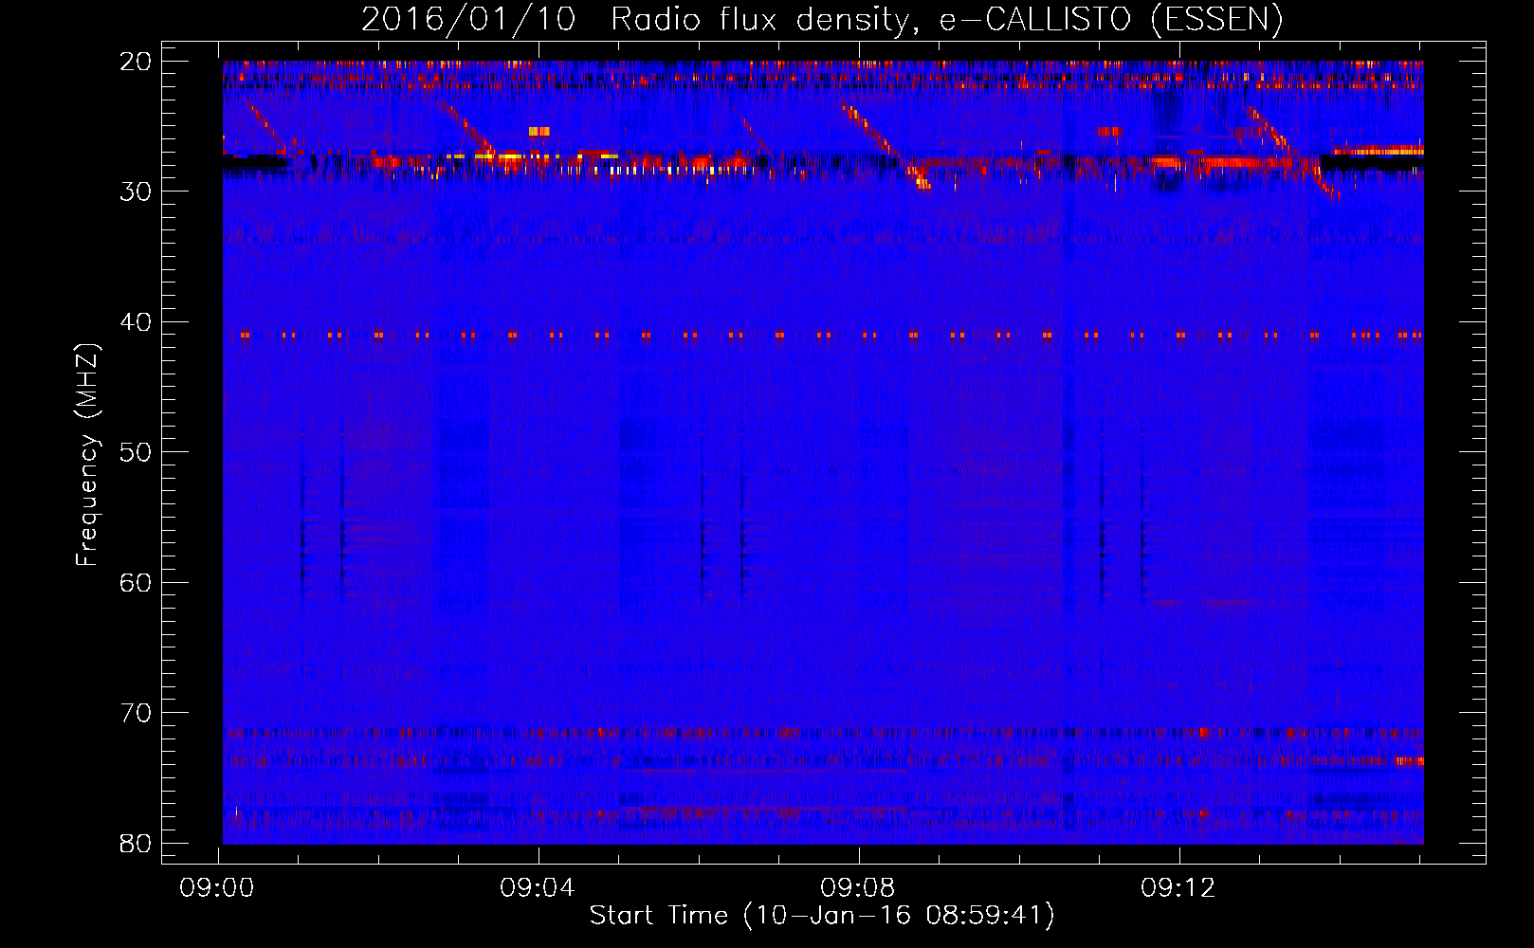Click the '60' frequency tick label

[137, 583]
